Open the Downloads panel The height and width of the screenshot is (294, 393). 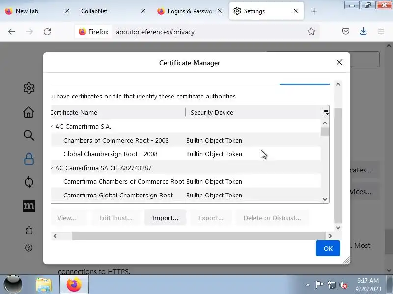[363, 31]
